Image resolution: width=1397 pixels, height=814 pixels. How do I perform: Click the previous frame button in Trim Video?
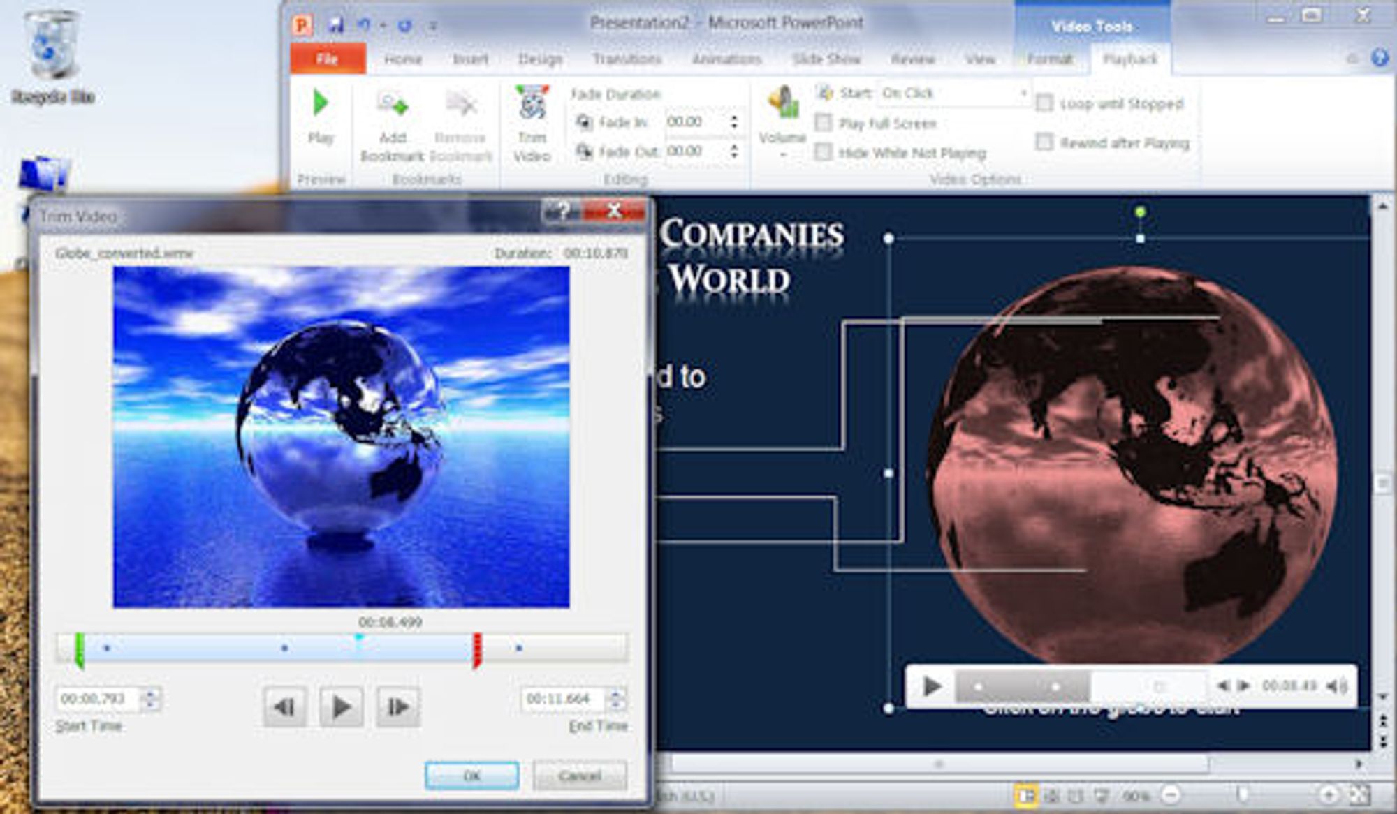[284, 706]
